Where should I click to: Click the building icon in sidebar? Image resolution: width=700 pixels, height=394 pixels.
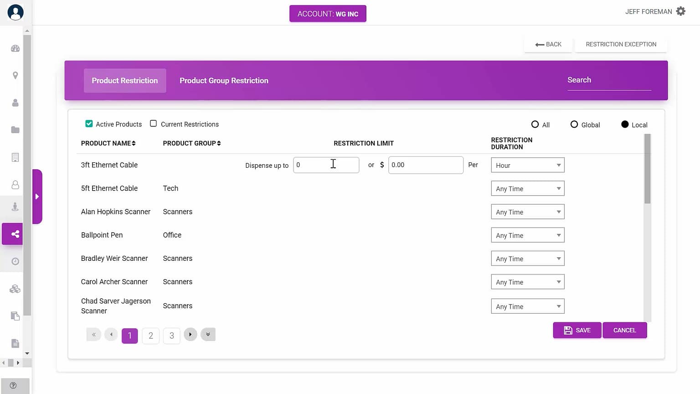coord(15,157)
